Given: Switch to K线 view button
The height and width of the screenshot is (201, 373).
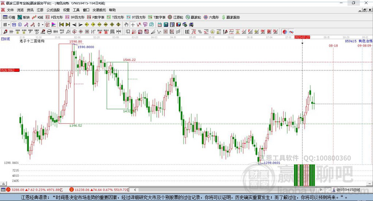Looking at the screenshot, I should pos(38,17).
